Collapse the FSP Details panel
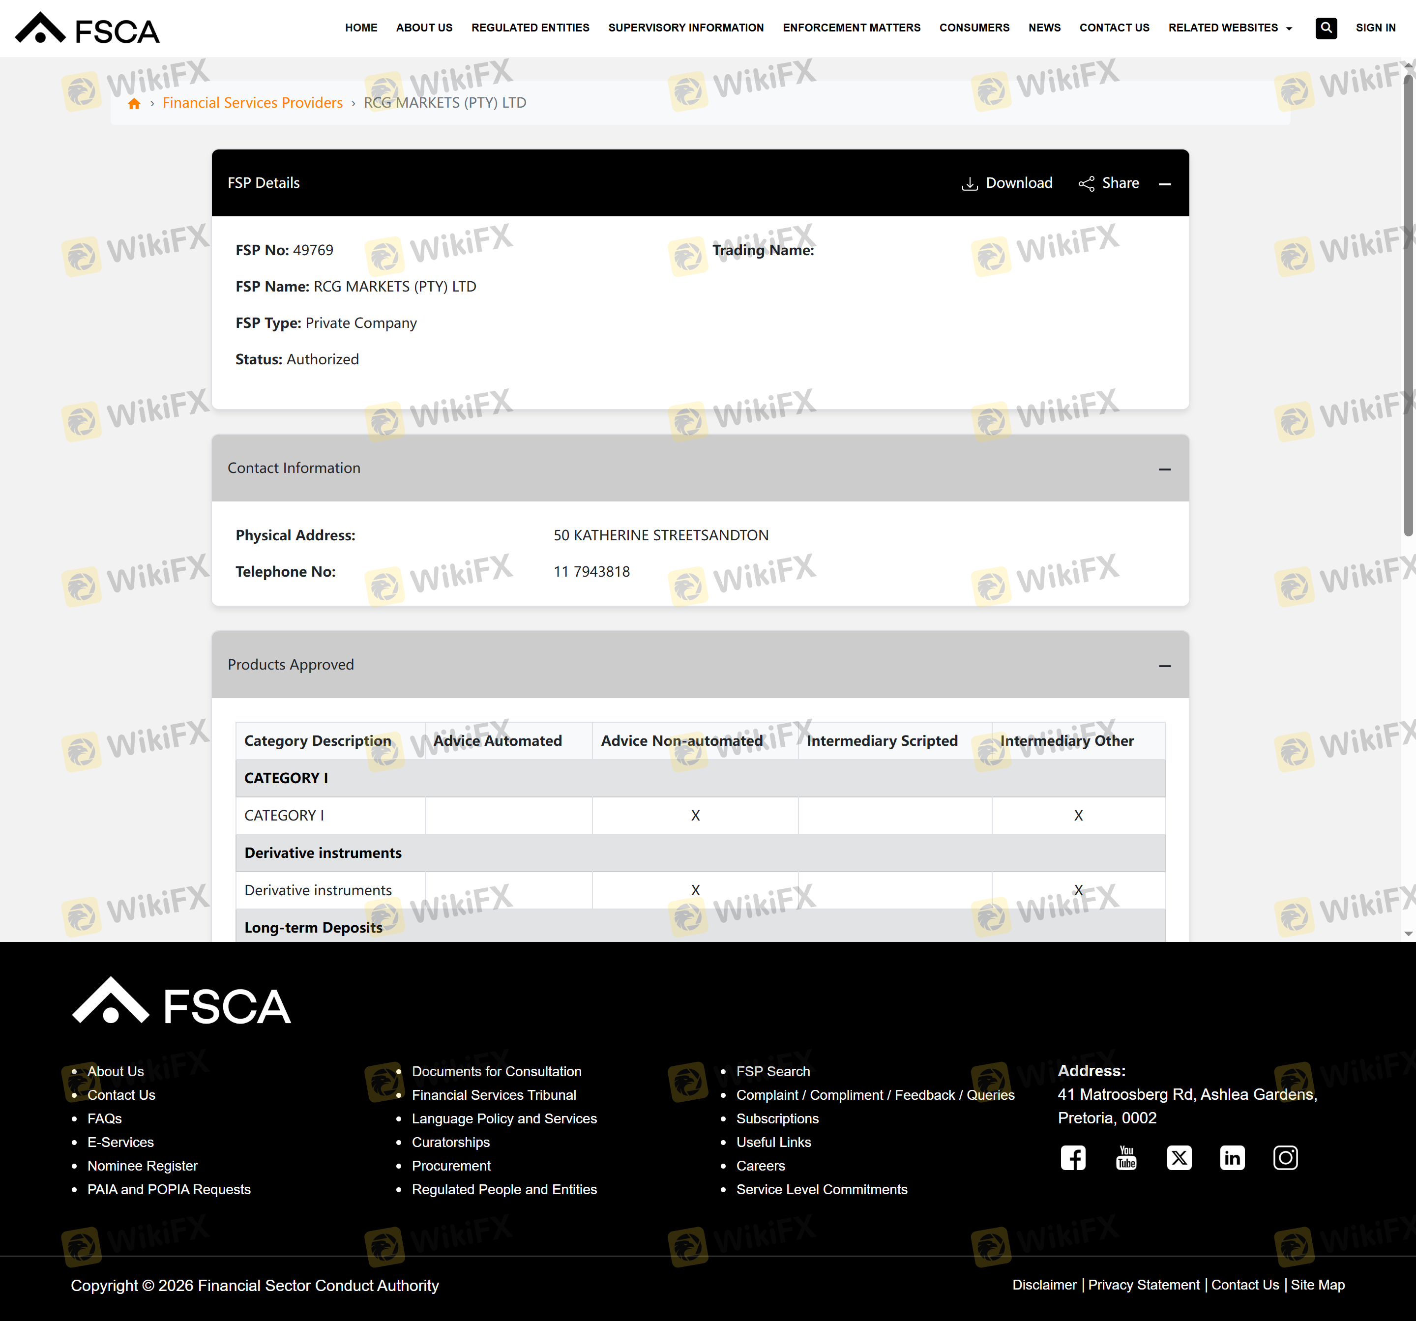The width and height of the screenshot is (1416, 1321). click(1165, 184)
